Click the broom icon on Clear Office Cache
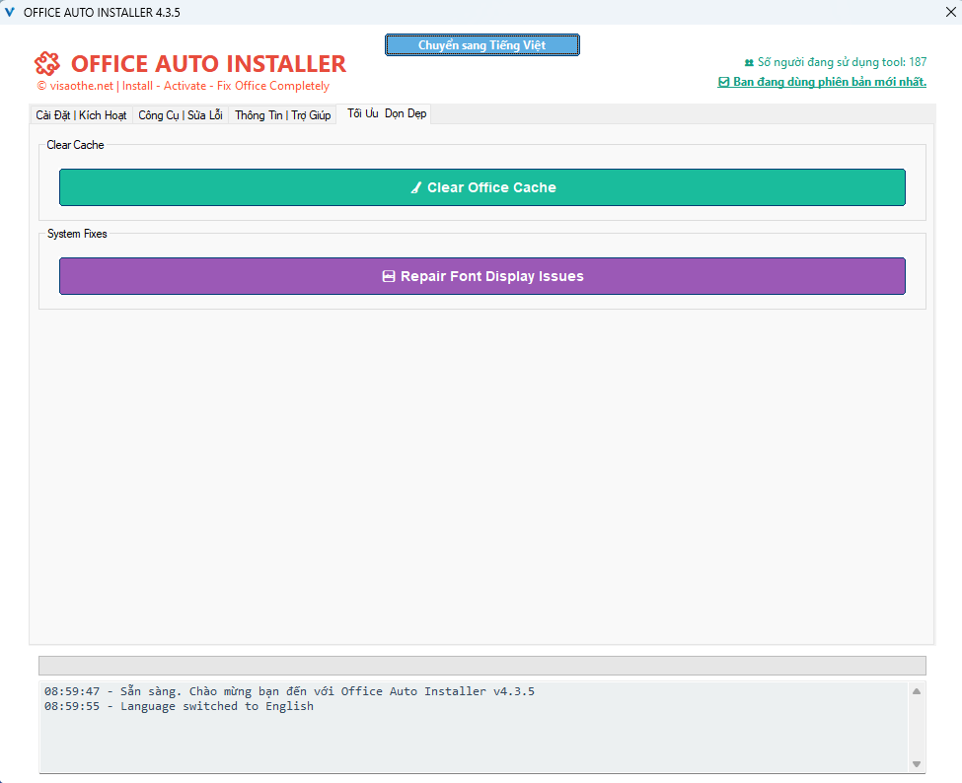 pos(416,187)
